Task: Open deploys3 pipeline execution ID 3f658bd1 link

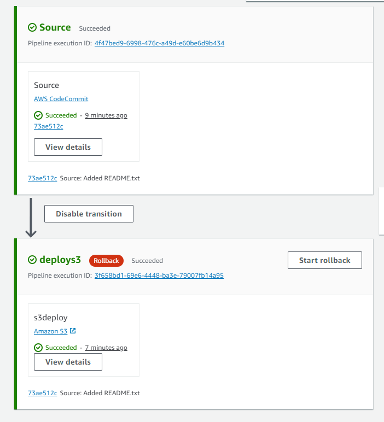Action: tap(159, 276)
